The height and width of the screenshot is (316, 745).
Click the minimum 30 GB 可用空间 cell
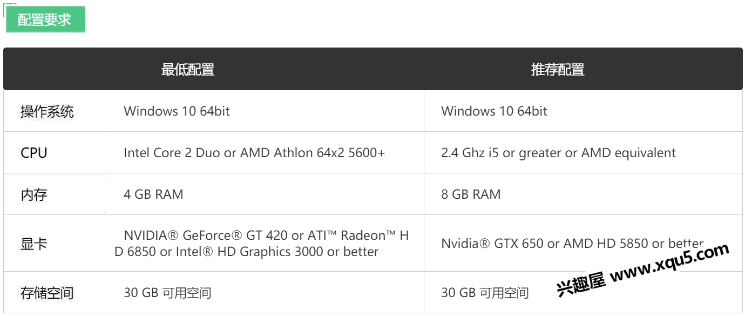point(167,293)
